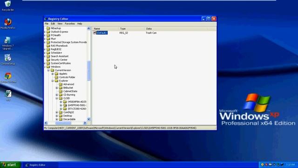
Task: Click the Advanced key folder icon
Action: [61, 84]
